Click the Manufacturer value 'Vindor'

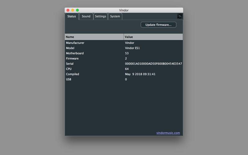point(130,43)
